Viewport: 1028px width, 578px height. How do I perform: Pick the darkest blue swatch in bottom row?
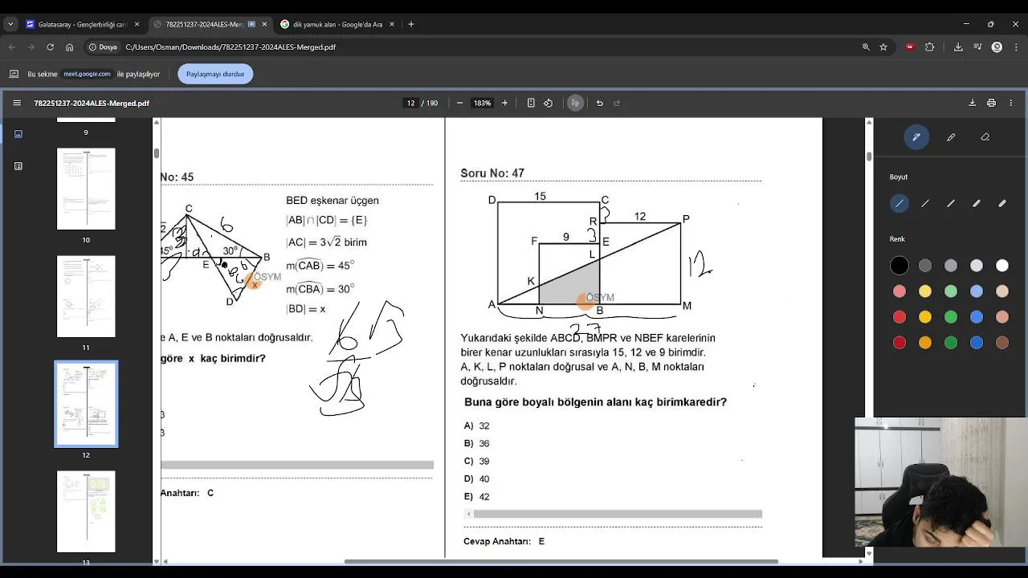tap(977, 343)
